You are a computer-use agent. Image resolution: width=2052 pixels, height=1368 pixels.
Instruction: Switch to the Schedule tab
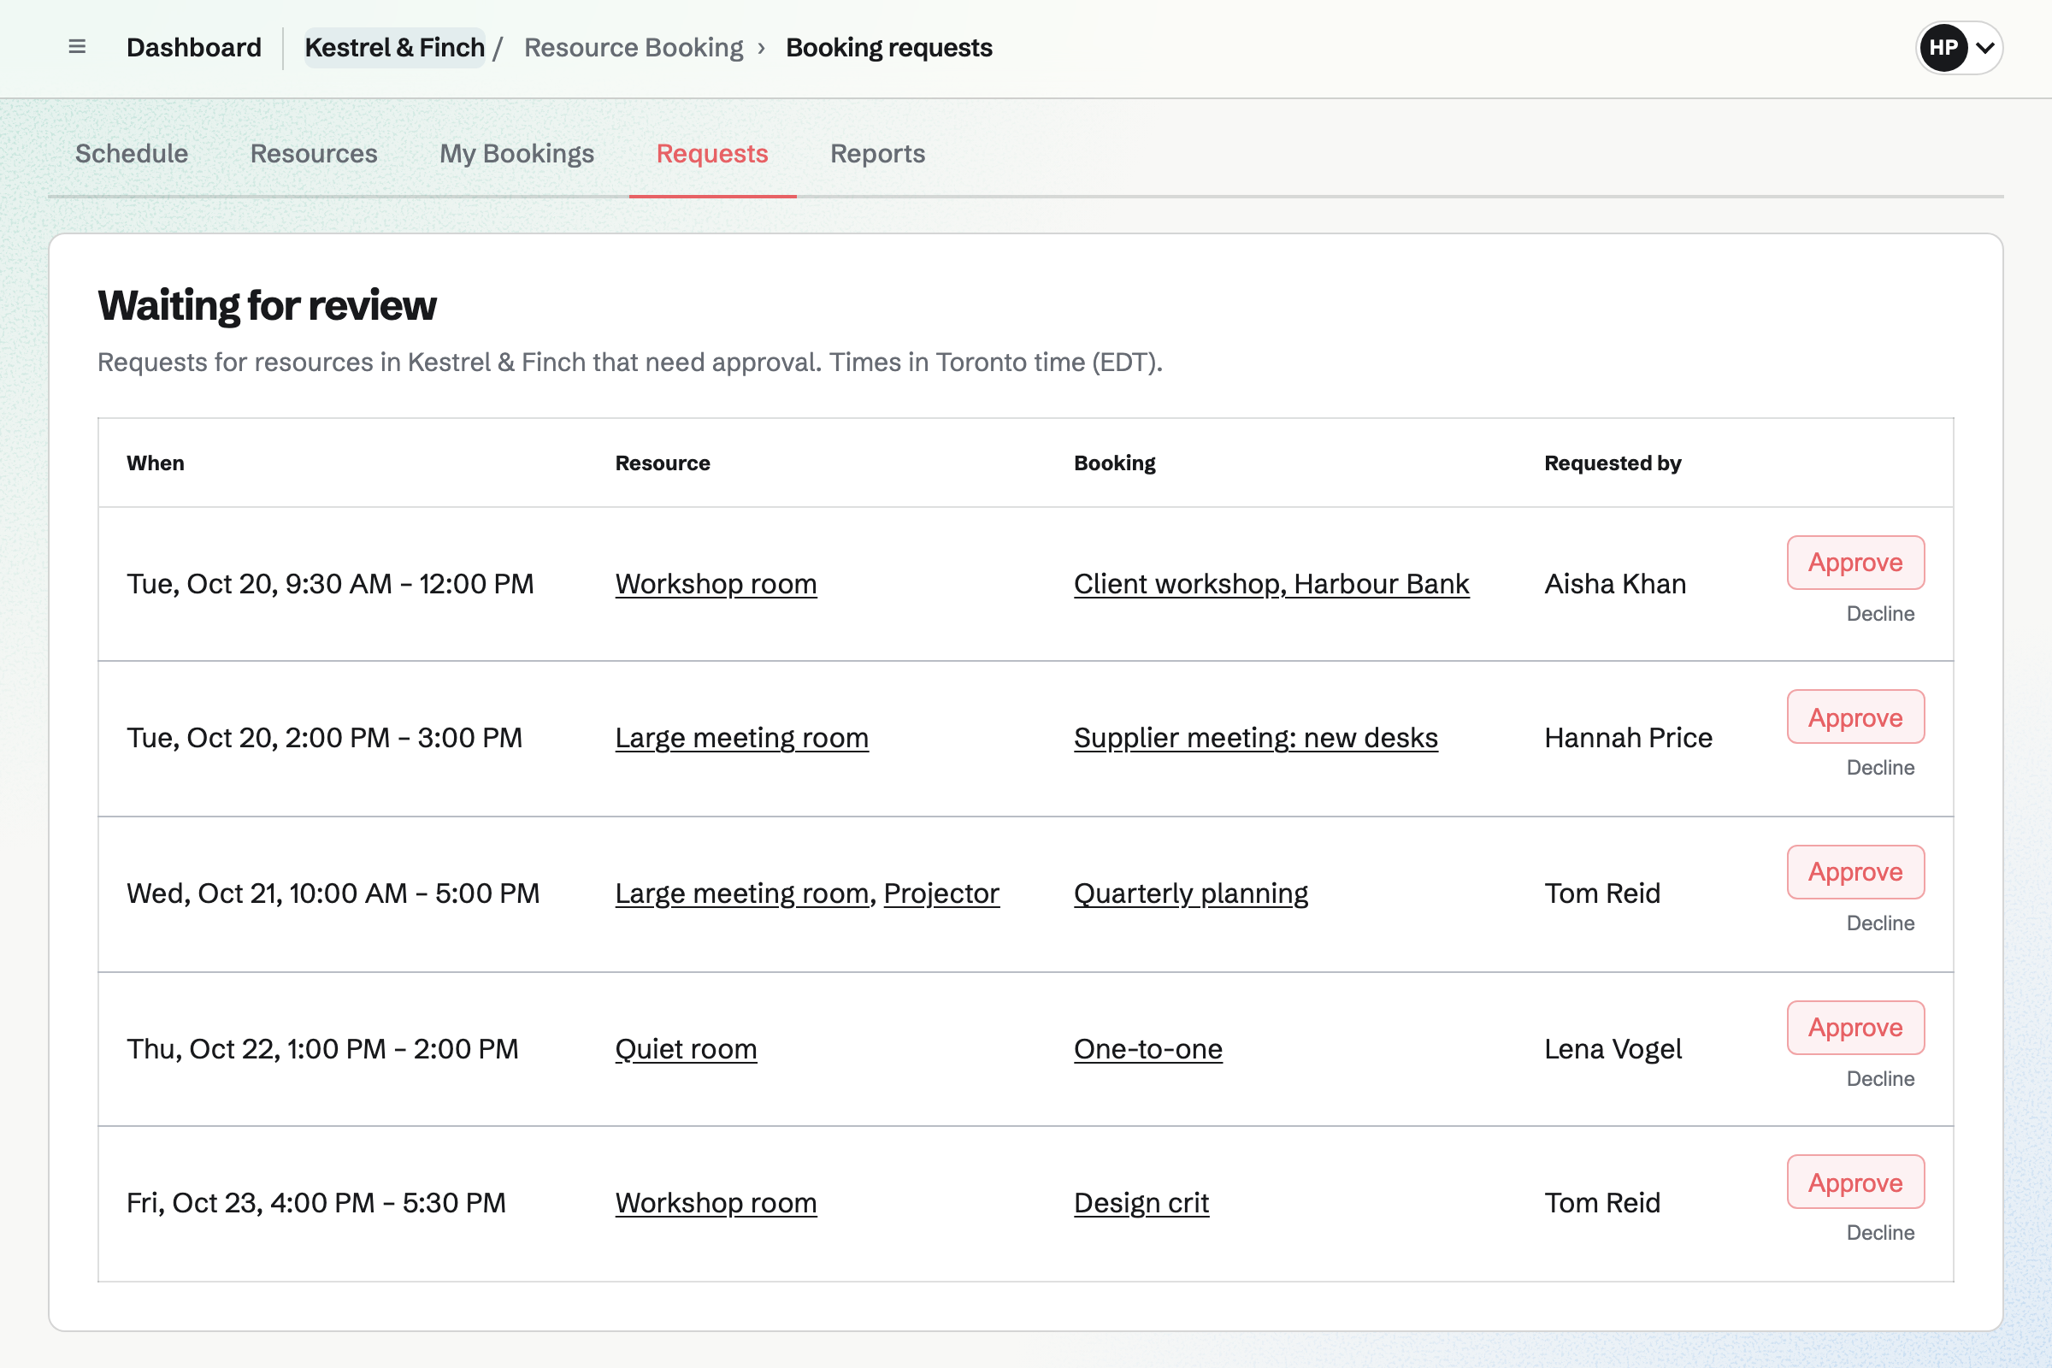(x=132, y=154)
